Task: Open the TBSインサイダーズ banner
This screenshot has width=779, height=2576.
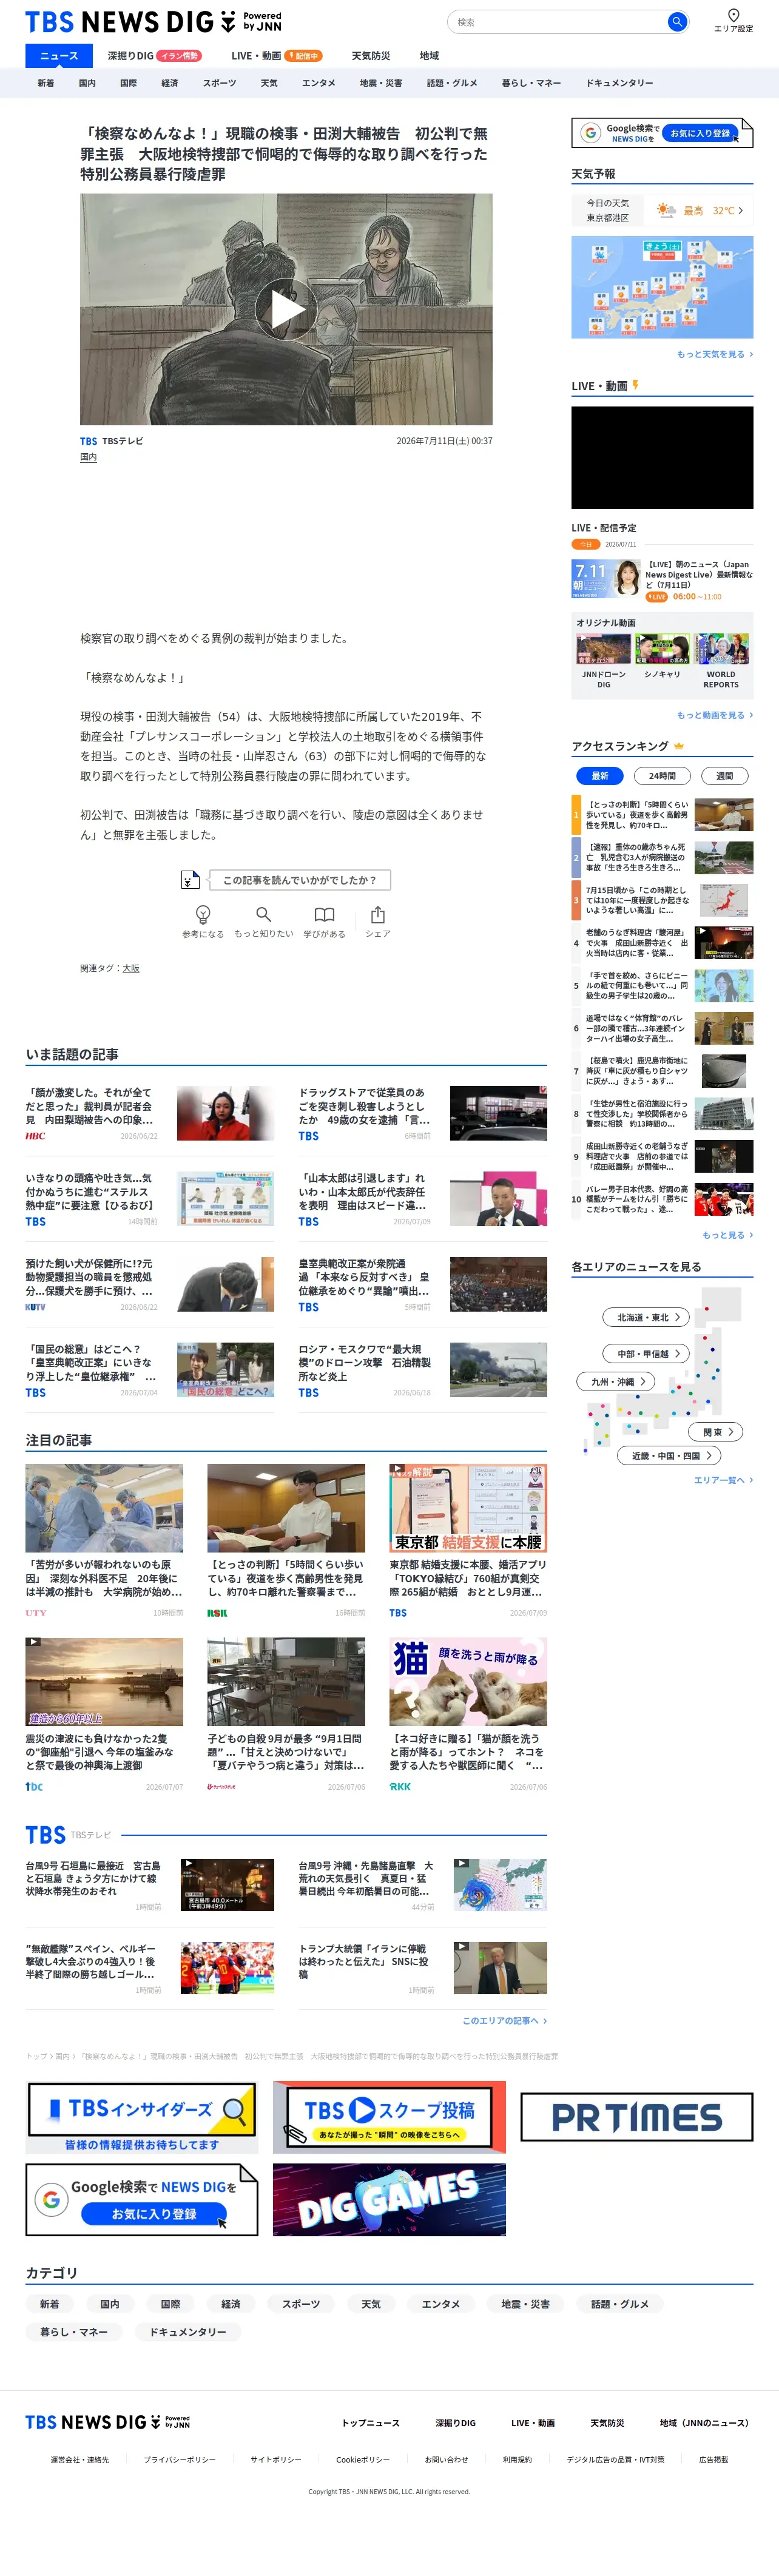Action: click(x=142, y=2116)
